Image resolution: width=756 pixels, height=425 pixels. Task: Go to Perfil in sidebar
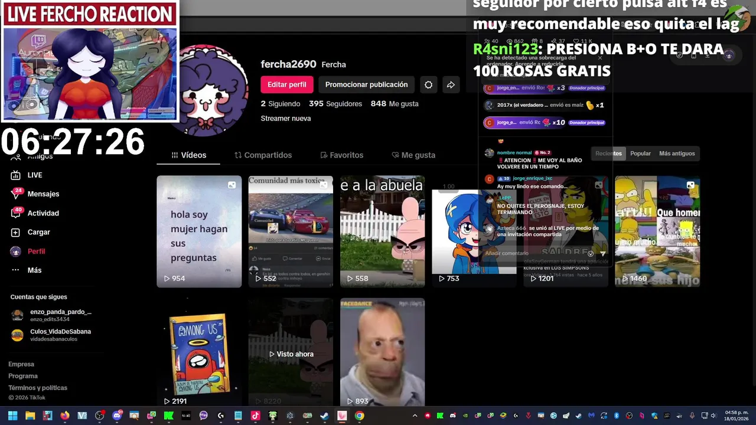[x=28, y=251]
